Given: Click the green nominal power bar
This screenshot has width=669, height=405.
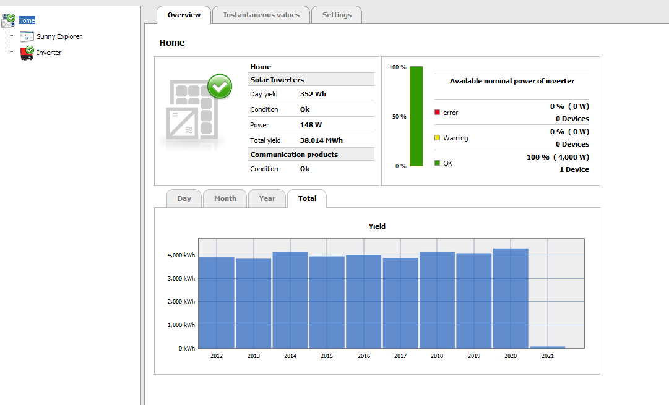Looking at the screenshot, I should (417, 116).
